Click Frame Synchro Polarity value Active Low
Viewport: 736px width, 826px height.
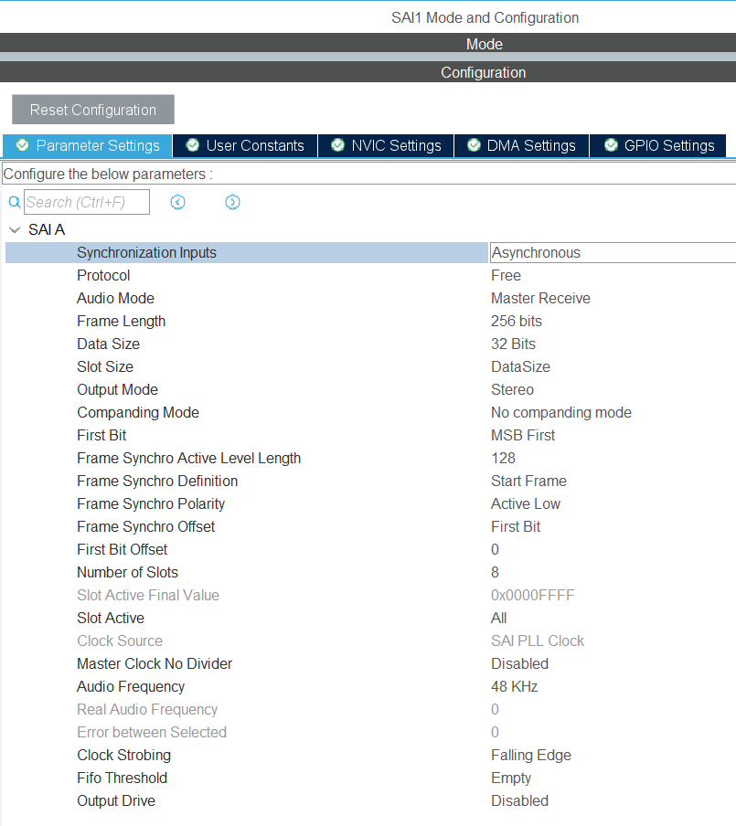click(x=525, y=503)
